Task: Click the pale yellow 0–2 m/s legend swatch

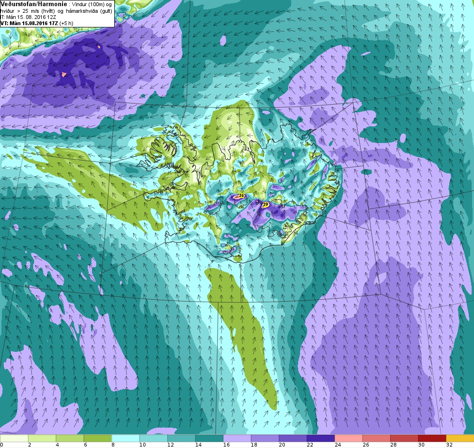Action: [x=14, y=439]
